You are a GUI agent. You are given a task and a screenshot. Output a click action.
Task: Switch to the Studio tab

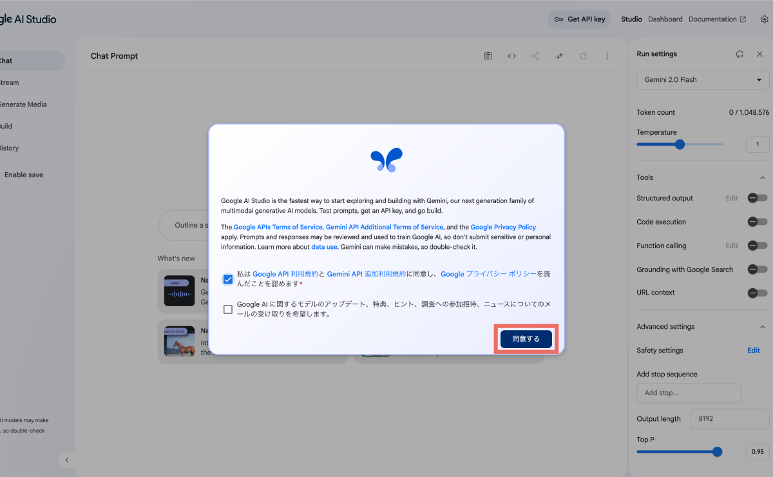pos(631,19)
